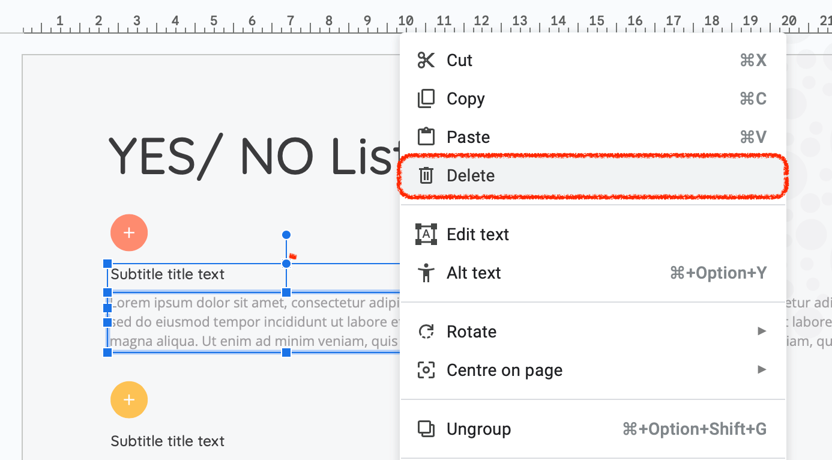The width and height of the screenshot is (832, 460).
Task: Click the first 'Subtitle title text' box
Action: click(167, 274)
